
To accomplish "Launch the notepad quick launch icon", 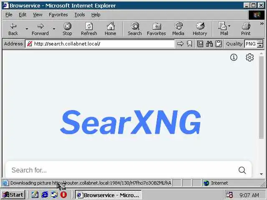I will 35,195.
